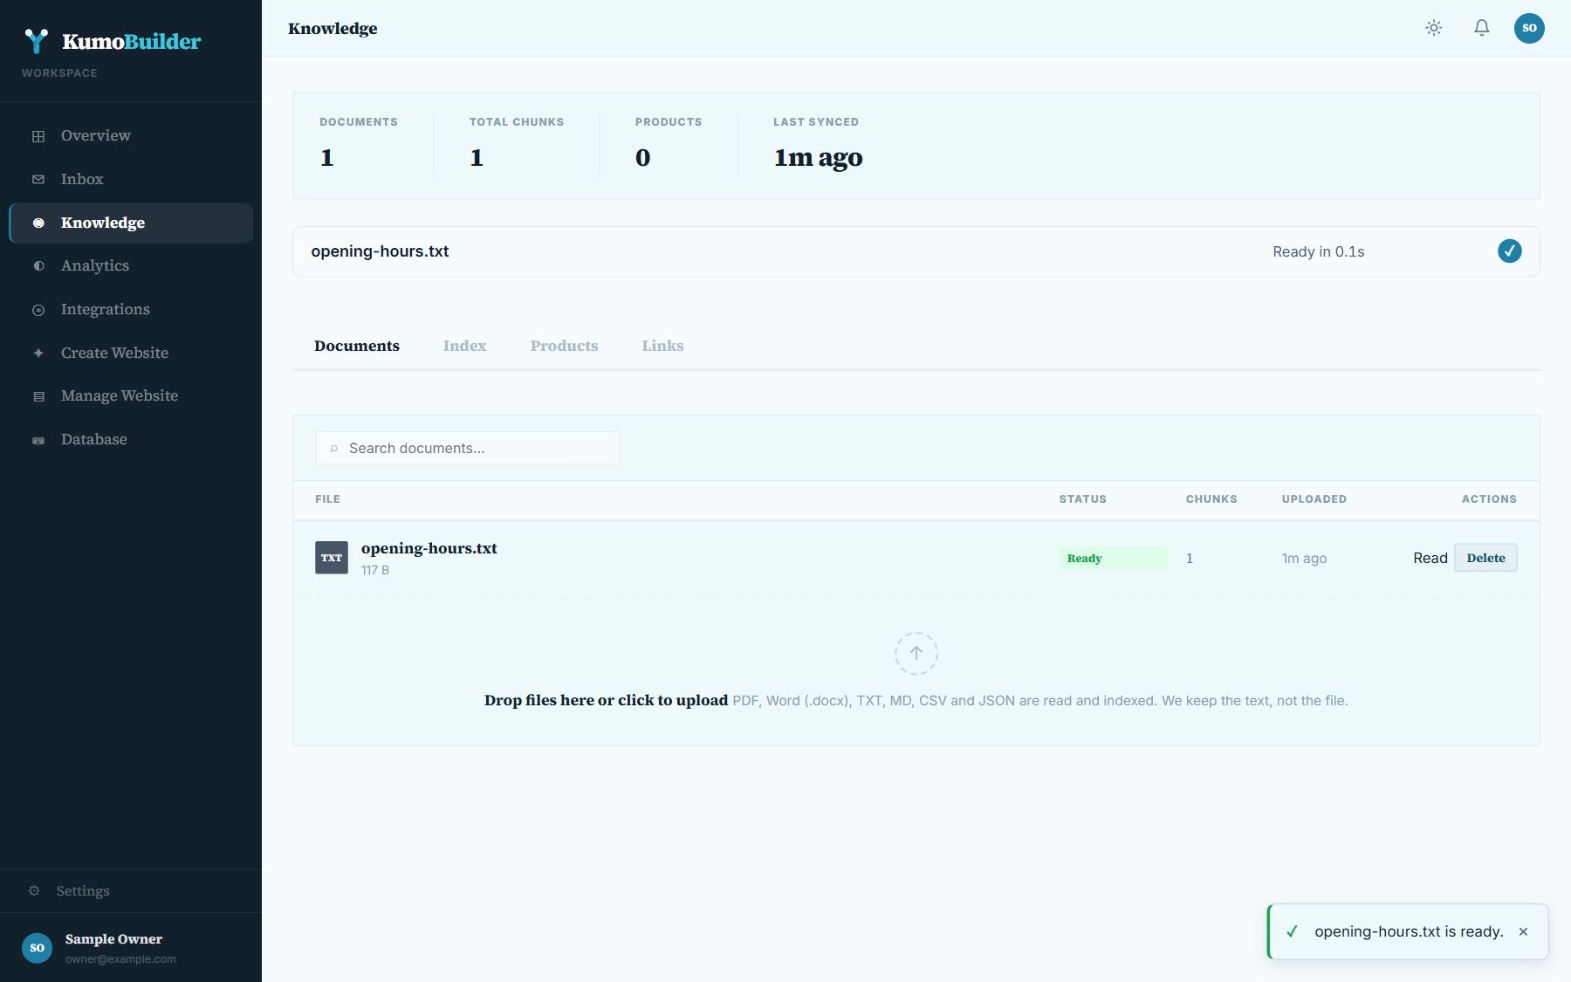Click the Manage Website icon
Viewport: 1571px width, 982px height.
[x=38, y=396]
